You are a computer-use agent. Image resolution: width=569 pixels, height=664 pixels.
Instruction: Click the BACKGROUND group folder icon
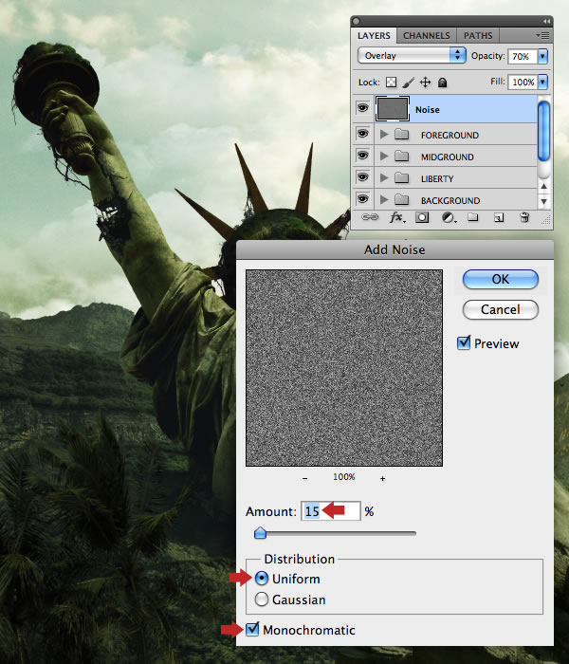[x=401, y=199]
